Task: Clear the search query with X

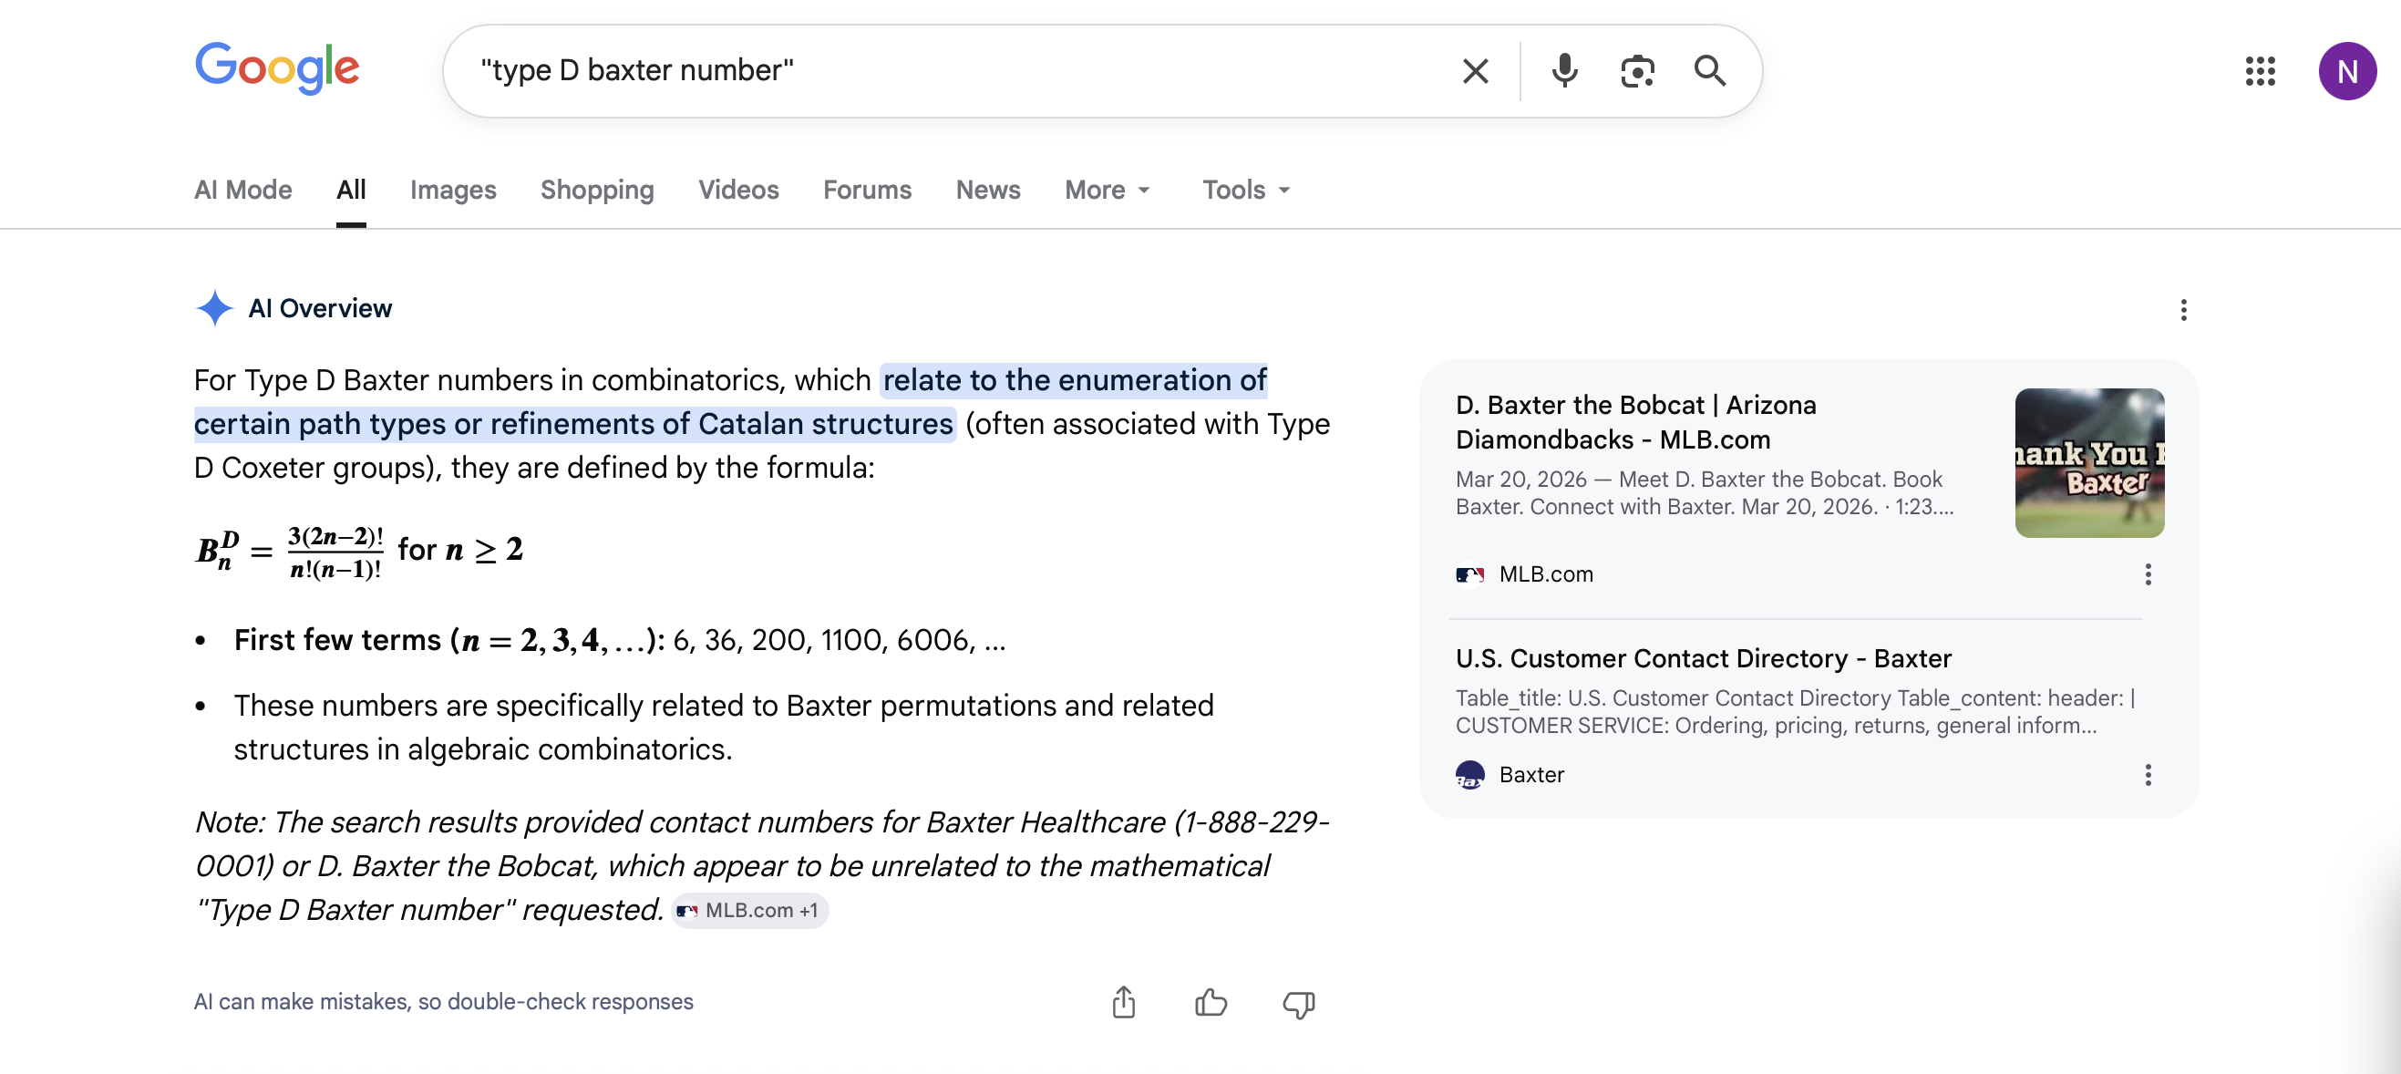Action: tap(1475, 71)
